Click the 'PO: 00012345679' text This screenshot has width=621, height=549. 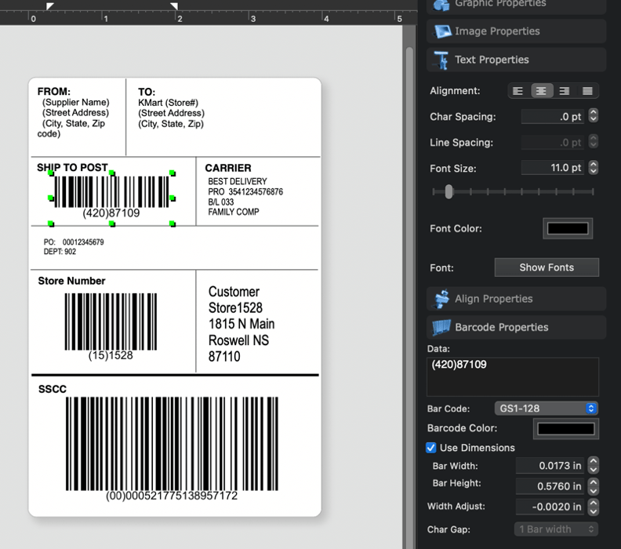pyautogui.click(x=74, y=242)
